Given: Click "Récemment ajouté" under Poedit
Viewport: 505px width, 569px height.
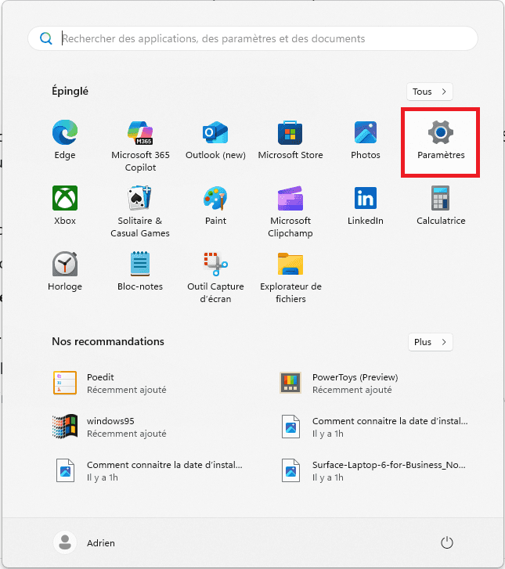Looking at the screenshot, I should pyautogui.click(x=127, y=390).
